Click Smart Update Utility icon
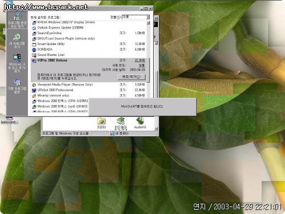This screenshot has height=214, width=285. pos(34,45)
